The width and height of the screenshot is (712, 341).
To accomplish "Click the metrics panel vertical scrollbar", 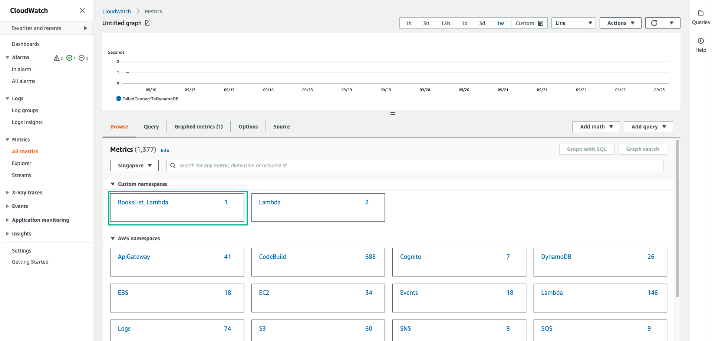I will point(678,218).
